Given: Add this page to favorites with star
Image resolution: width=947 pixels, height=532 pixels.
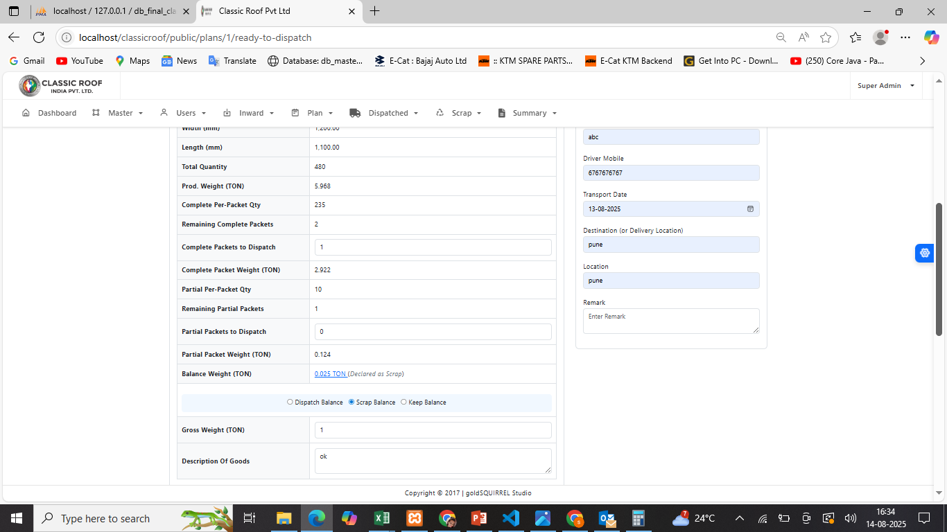Looking at the screenshot, I should (826, 37).
